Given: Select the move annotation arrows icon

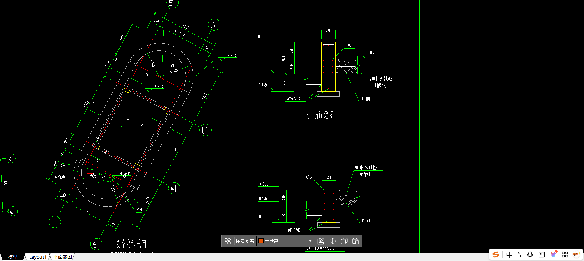Looking at the screenshot, I should (333, 241).
